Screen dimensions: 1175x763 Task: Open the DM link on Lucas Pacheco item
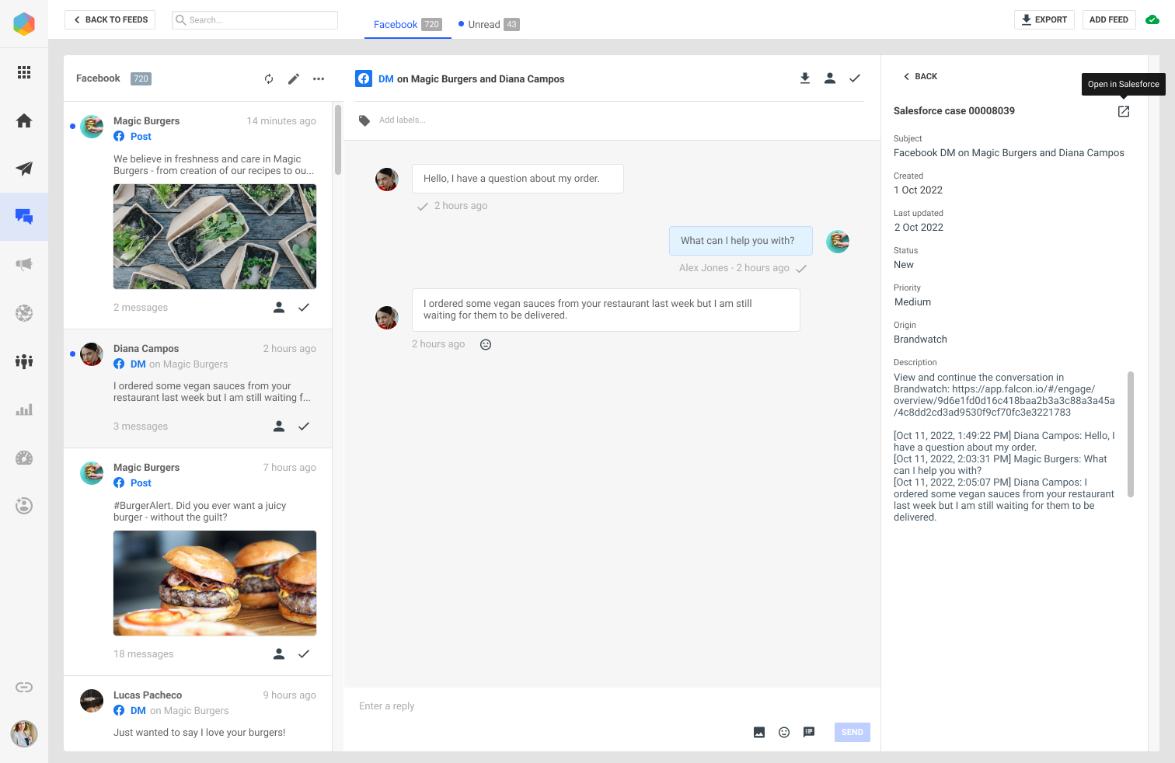pyautogui.click(x=138, y=711)
